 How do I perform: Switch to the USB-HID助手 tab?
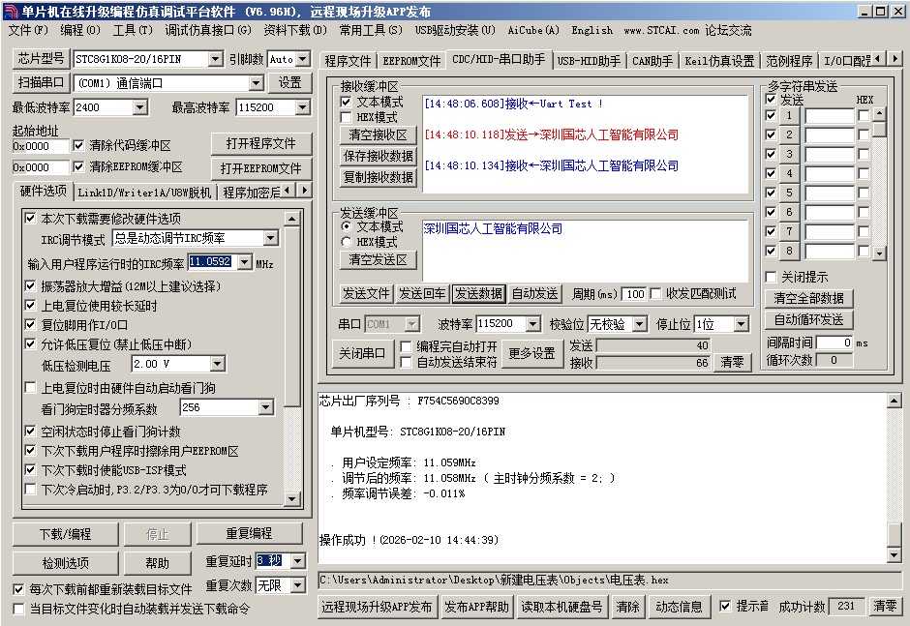[x=589, y=61]
